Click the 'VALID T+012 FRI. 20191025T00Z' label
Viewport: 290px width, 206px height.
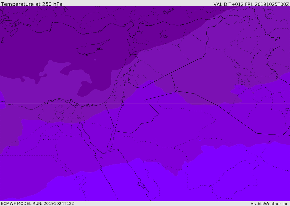[251, 4]
